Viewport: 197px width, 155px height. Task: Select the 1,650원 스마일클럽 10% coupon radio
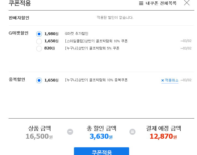click(39, 41)
